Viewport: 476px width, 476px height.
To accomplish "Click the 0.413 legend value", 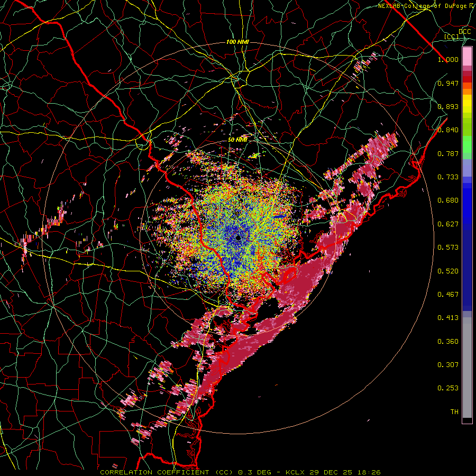I will (x=448, y=318).
